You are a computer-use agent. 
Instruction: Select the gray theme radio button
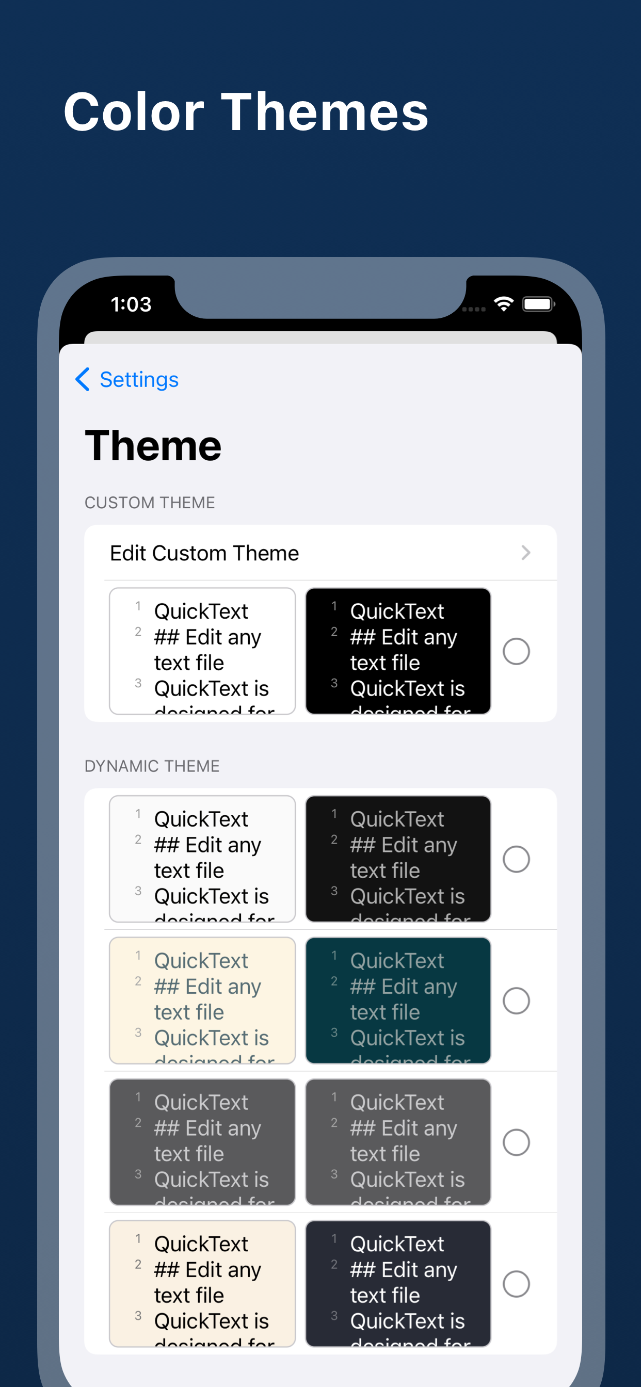[516, 1142]
